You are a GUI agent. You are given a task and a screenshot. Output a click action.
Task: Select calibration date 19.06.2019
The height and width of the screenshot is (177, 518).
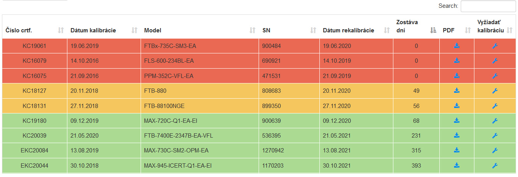85,46
